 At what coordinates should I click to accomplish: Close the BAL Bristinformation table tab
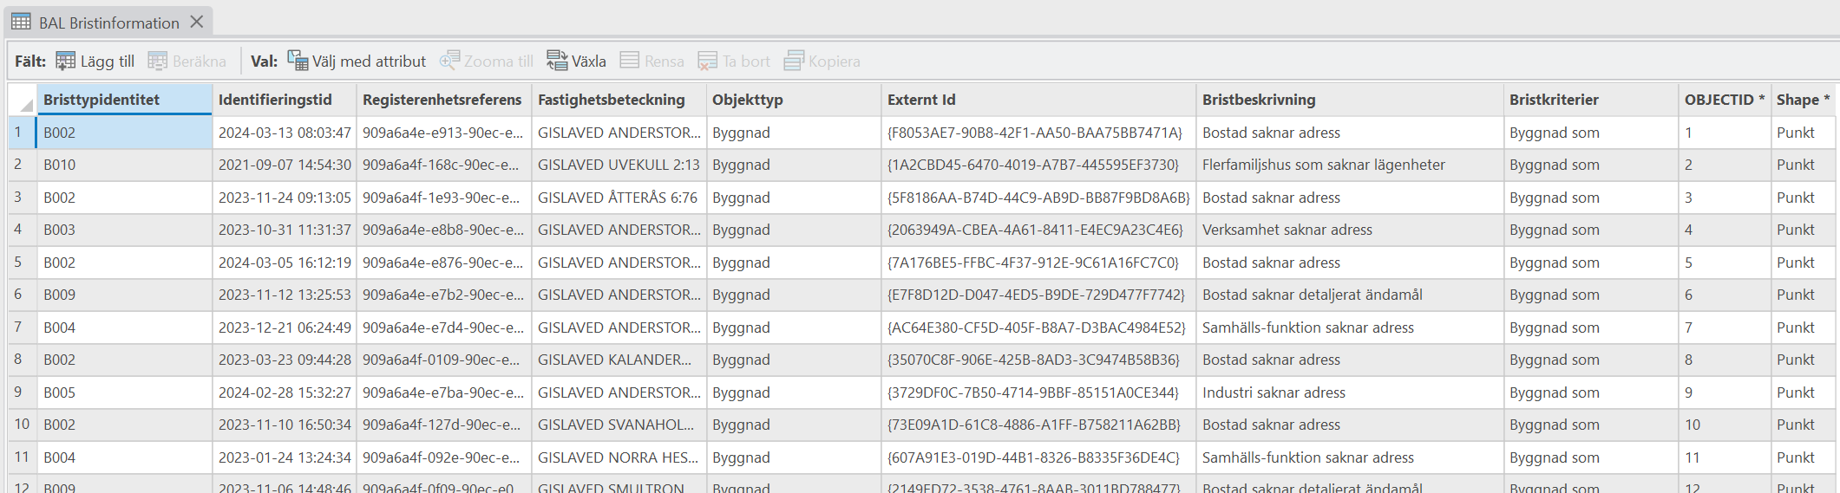pyautogui.click(x=197, y=22)
